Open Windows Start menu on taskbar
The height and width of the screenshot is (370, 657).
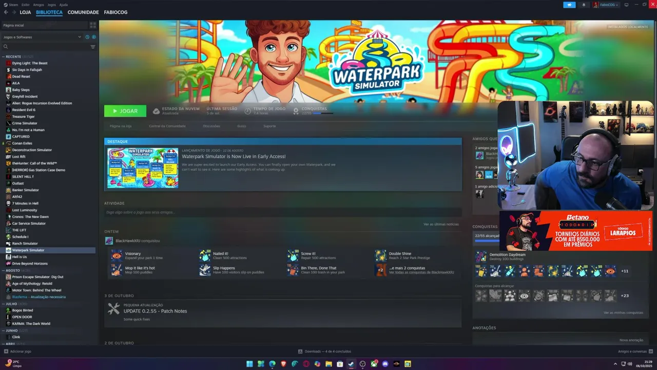(249, 364)
